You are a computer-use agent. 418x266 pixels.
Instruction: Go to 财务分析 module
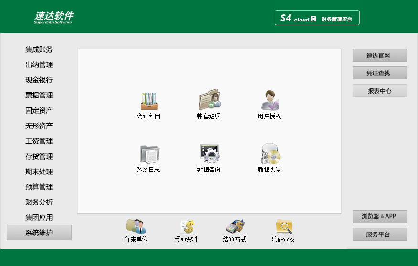pos(39,202)
